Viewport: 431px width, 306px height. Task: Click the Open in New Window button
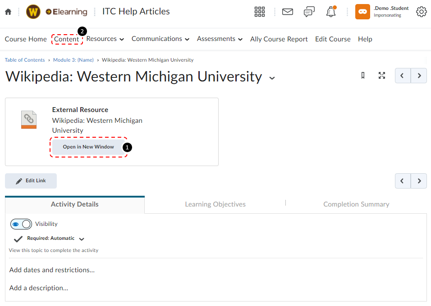coord(88,147)
